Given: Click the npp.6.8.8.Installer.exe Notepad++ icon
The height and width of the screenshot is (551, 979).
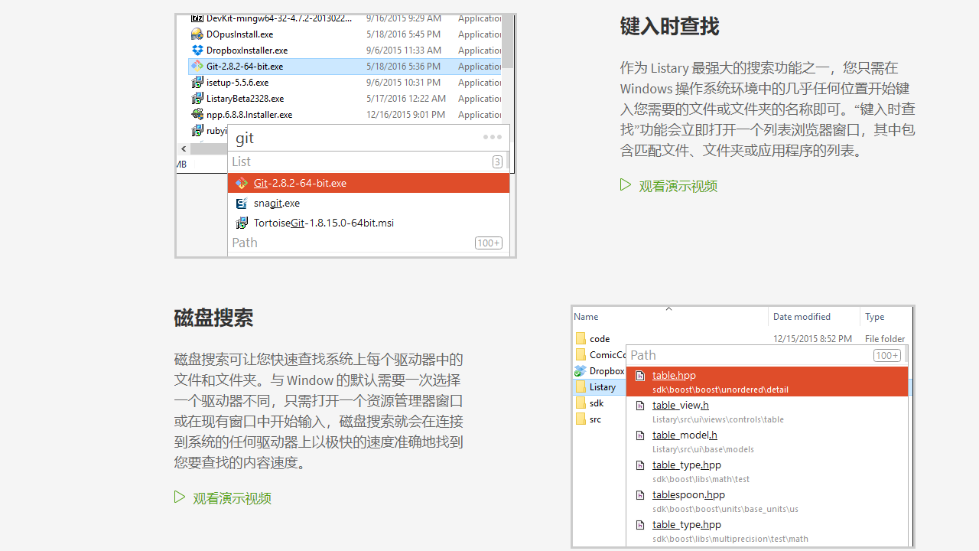Looking at the screenshot, I should (x=197, y=114).
